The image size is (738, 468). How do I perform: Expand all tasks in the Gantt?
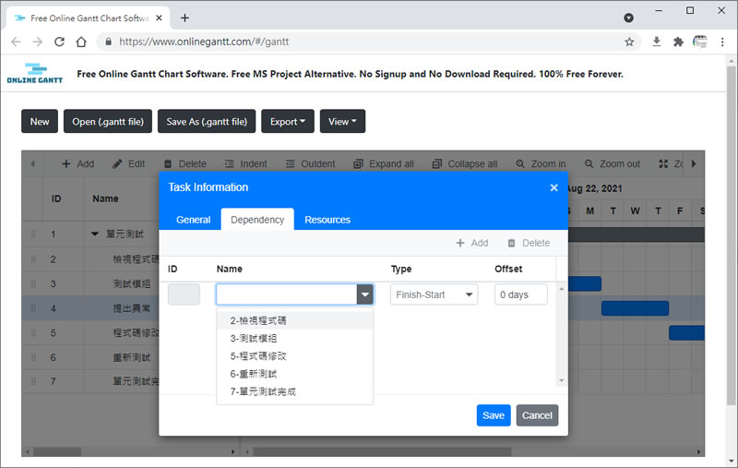(x=384, y=164)
